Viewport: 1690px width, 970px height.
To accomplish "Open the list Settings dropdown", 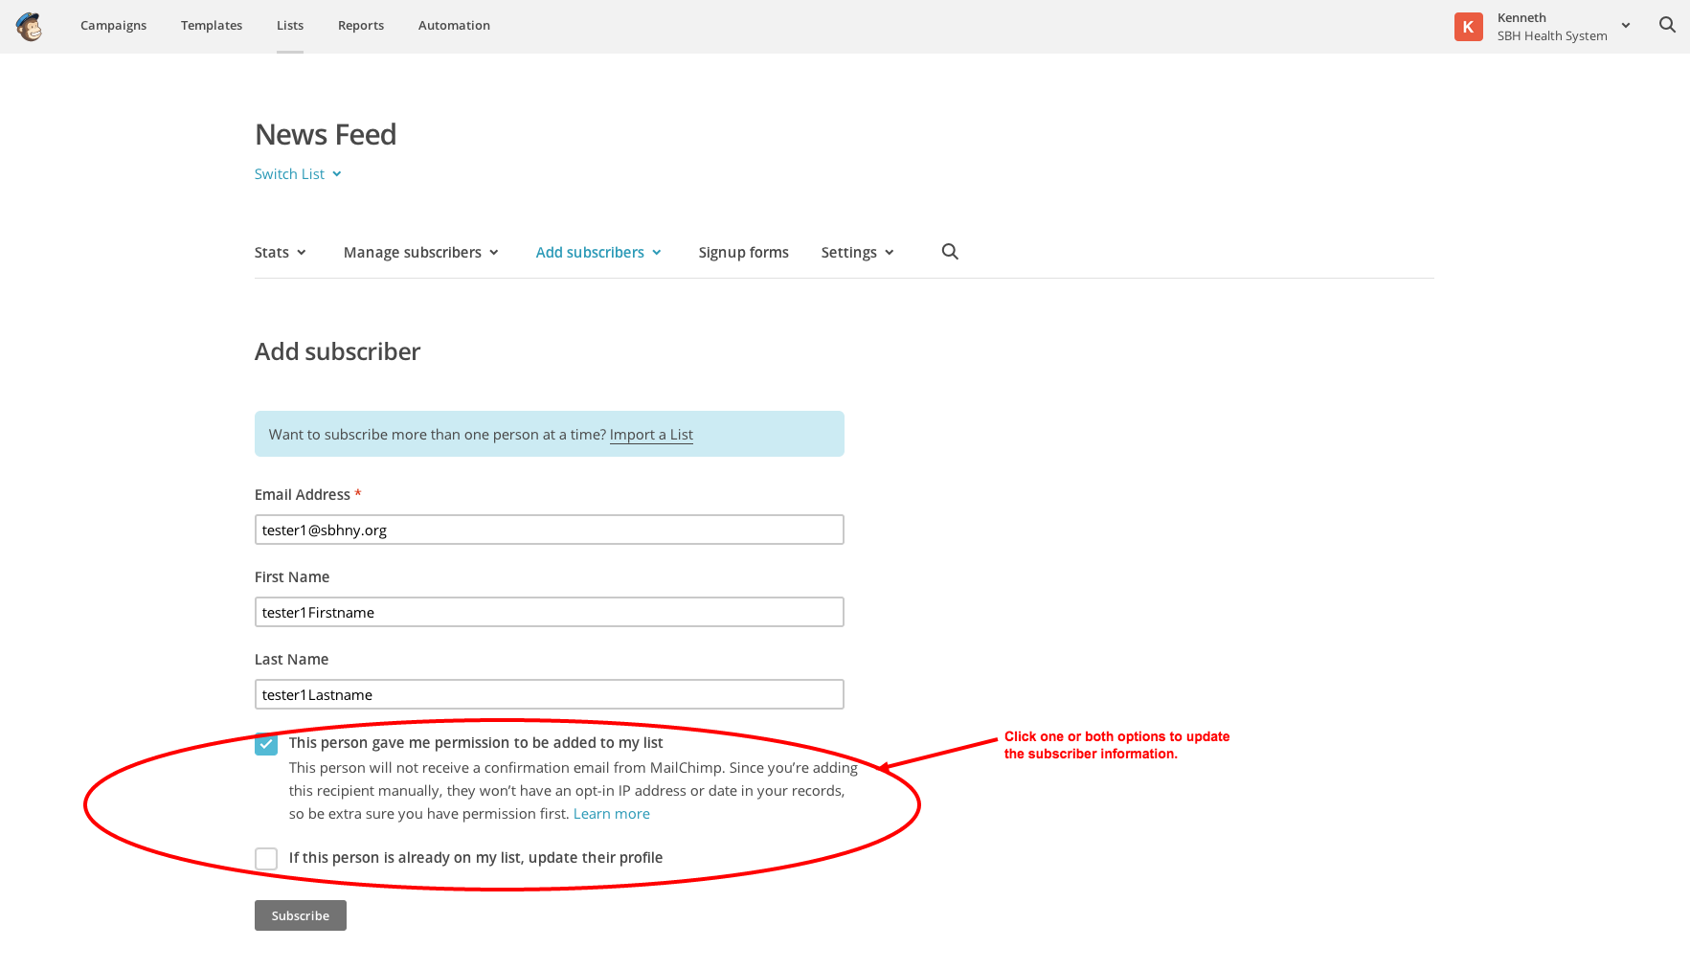I will 857,253.
